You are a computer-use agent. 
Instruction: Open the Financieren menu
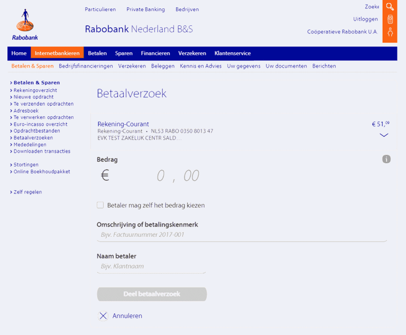click(x=155, y=53)
